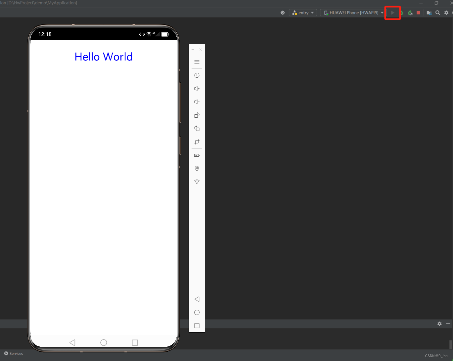
Task: Click the Hello World text on phone
Action: coord(104,57)
